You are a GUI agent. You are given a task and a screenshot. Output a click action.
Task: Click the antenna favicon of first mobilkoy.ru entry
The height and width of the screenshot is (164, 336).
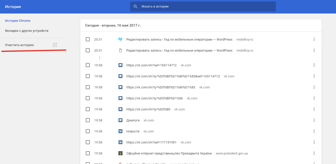click(x=120, y=39)
